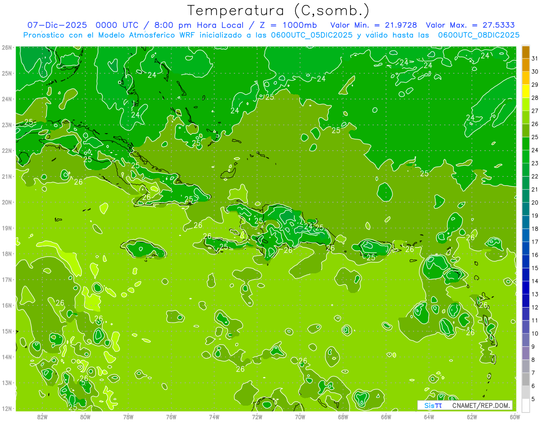This screenshot has width=547, height=423.
Task: Pick the teal legend swatch between 20 and 21
Action: [x=526, y=196]
